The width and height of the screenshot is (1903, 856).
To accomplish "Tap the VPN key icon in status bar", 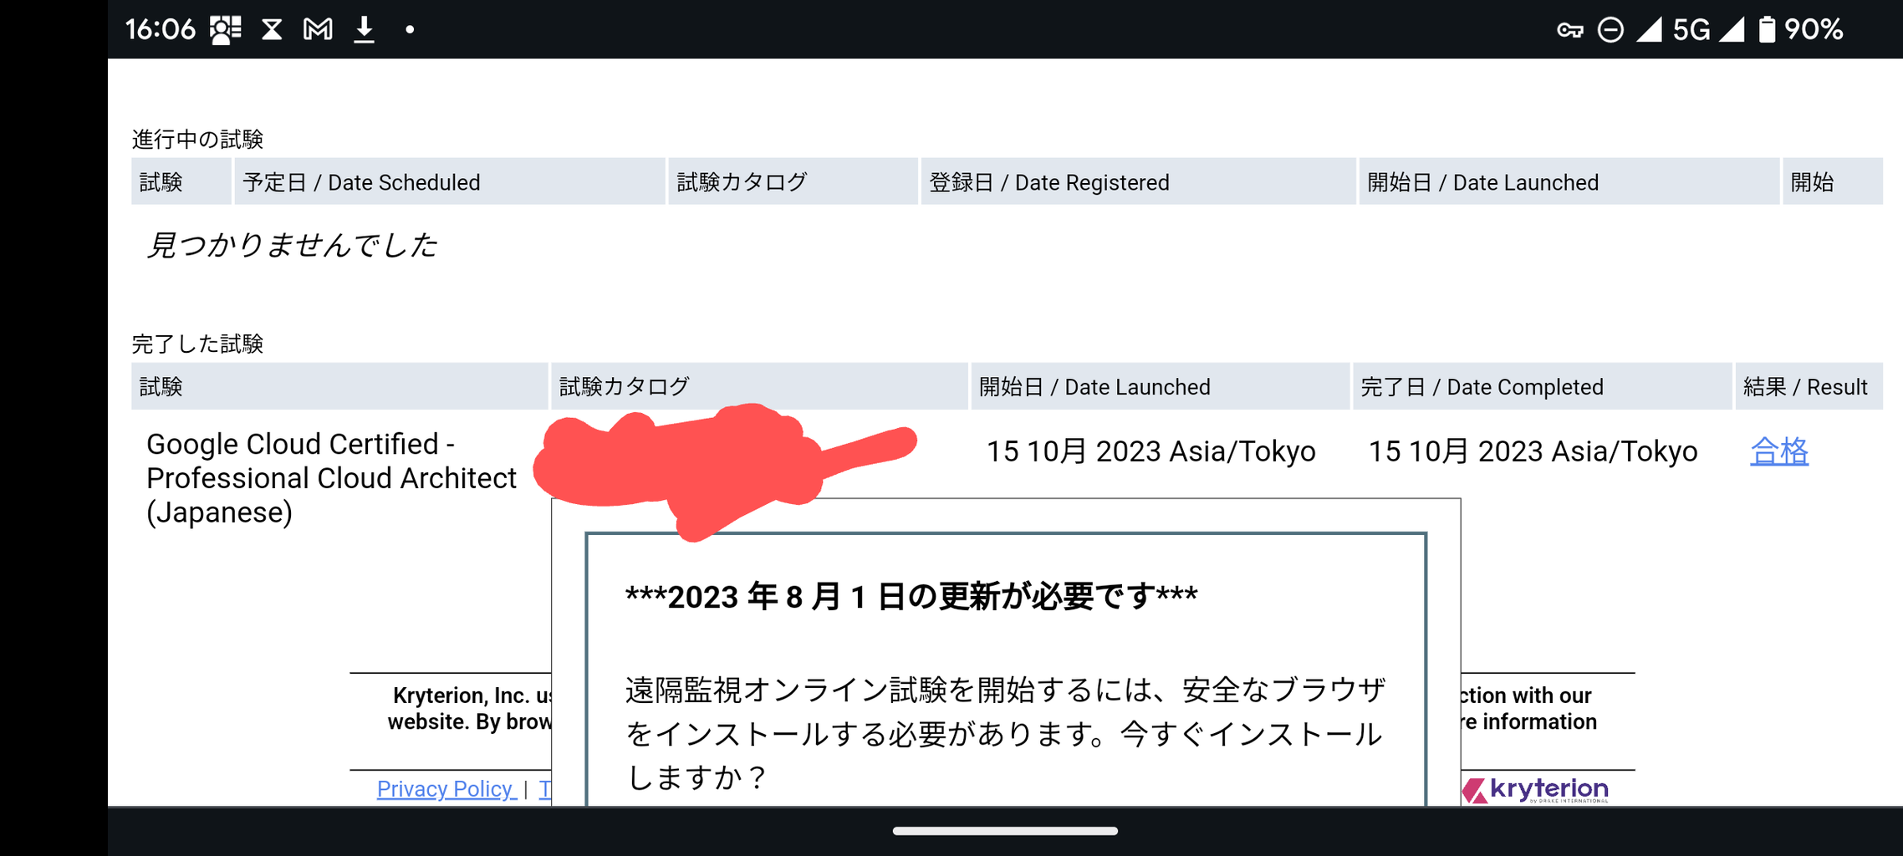I will coord(1570,31).
